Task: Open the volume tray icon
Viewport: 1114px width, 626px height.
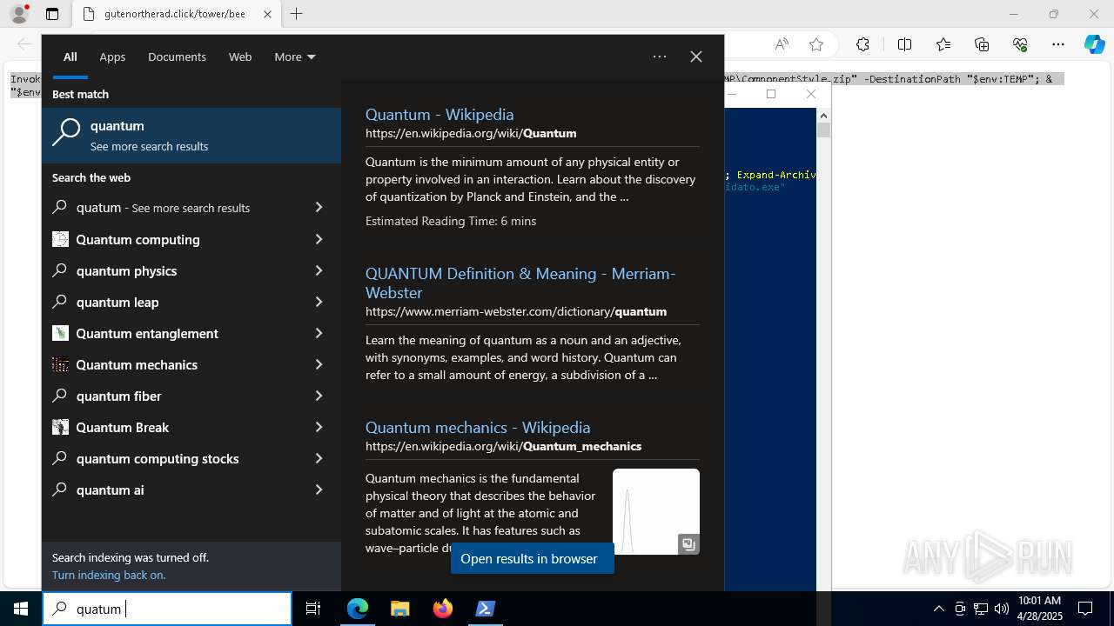Action: (x=1002, y=609)
